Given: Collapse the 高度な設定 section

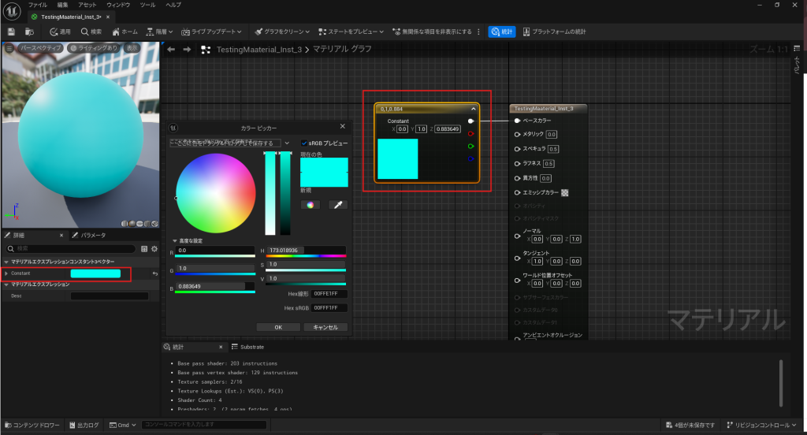Looking at the screenshot, I should coord(173,241).
